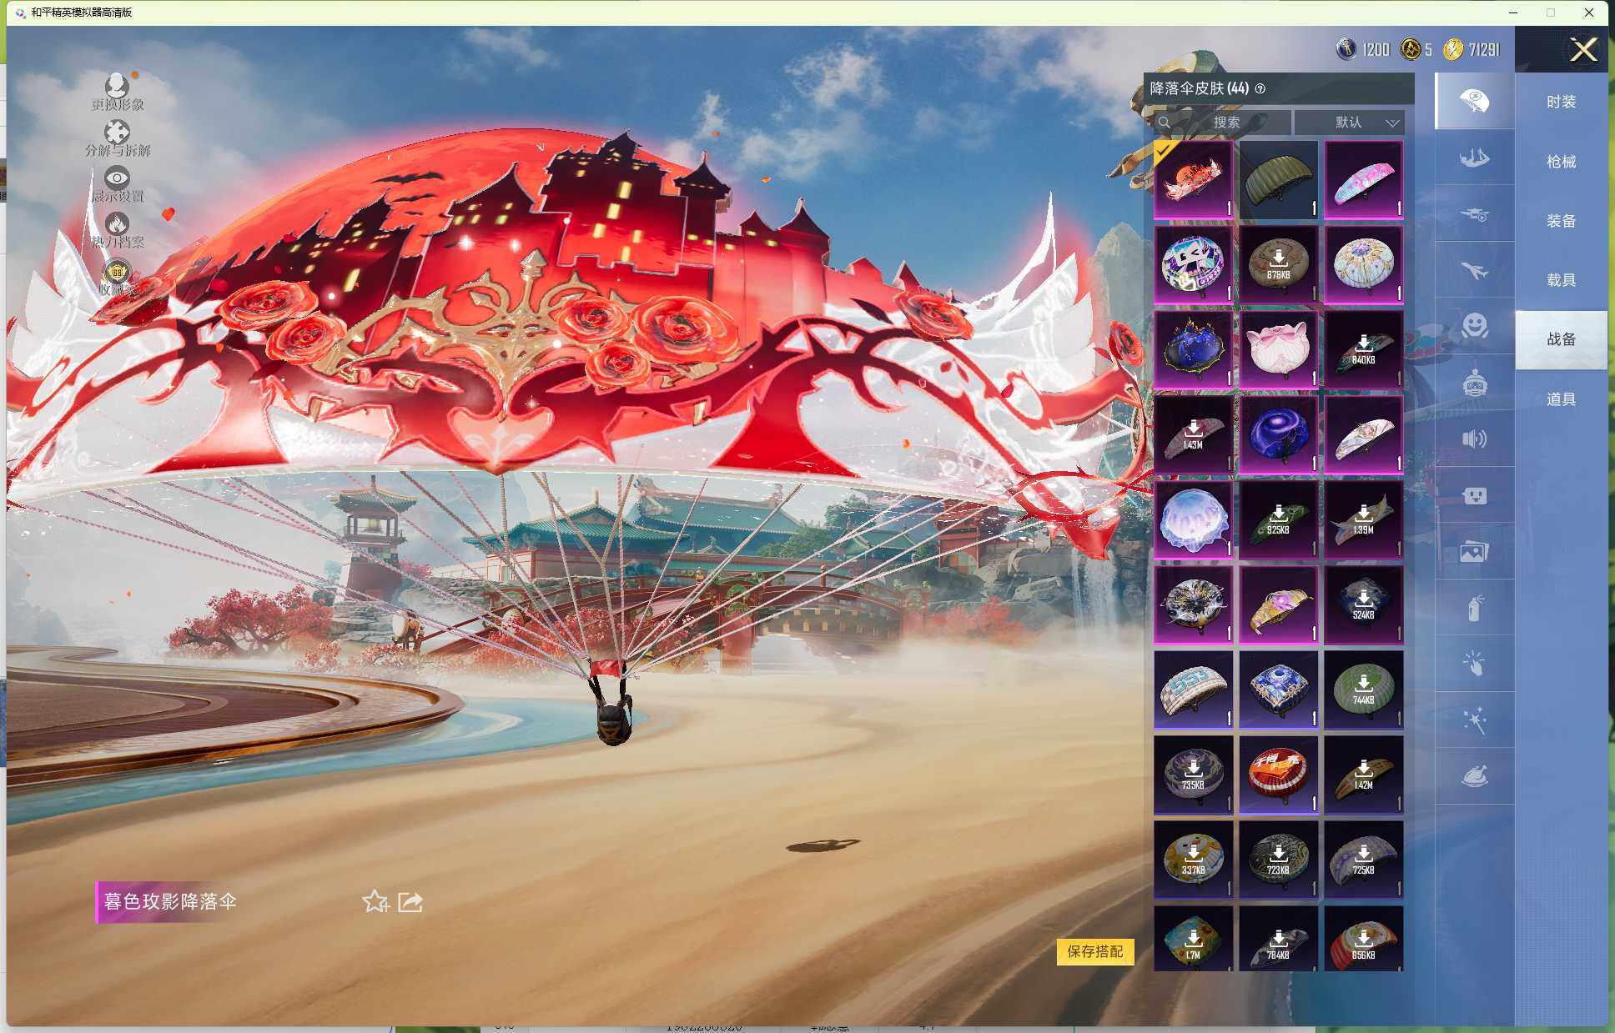This screenshot has height=1033, width=1615.
Task: Select equipped 暮色玫影 parachute thumbnail
Action: [1193, 179]
